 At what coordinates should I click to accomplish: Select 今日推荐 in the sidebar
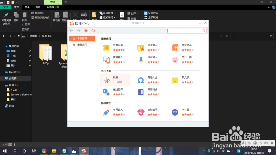[82, 38]
